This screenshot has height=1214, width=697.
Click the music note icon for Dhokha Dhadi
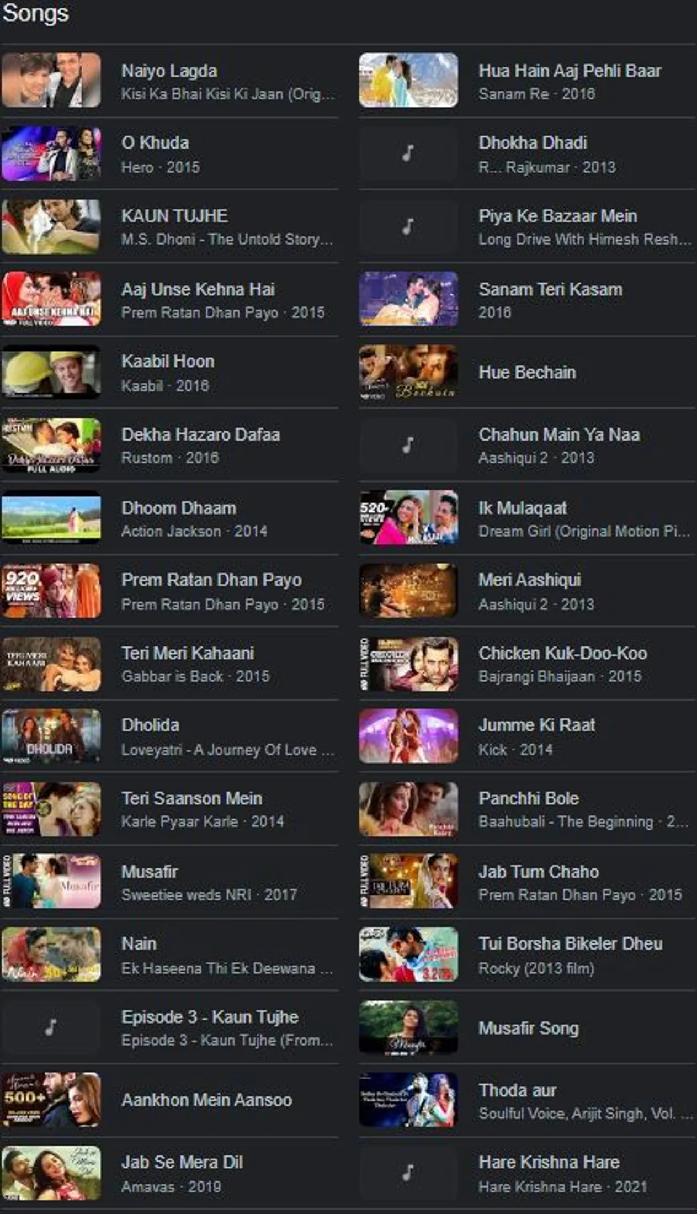pos(408,153)
